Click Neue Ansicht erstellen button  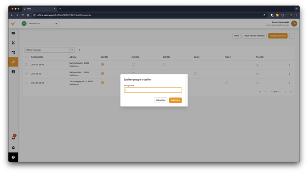coord(254,36)
